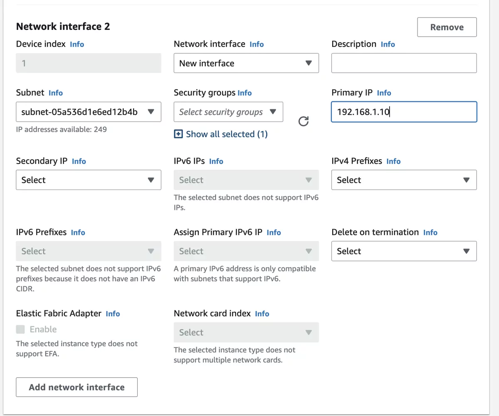
Task: Refresh the security groups list
Action: pyautogui.click(x=304, y=121)
